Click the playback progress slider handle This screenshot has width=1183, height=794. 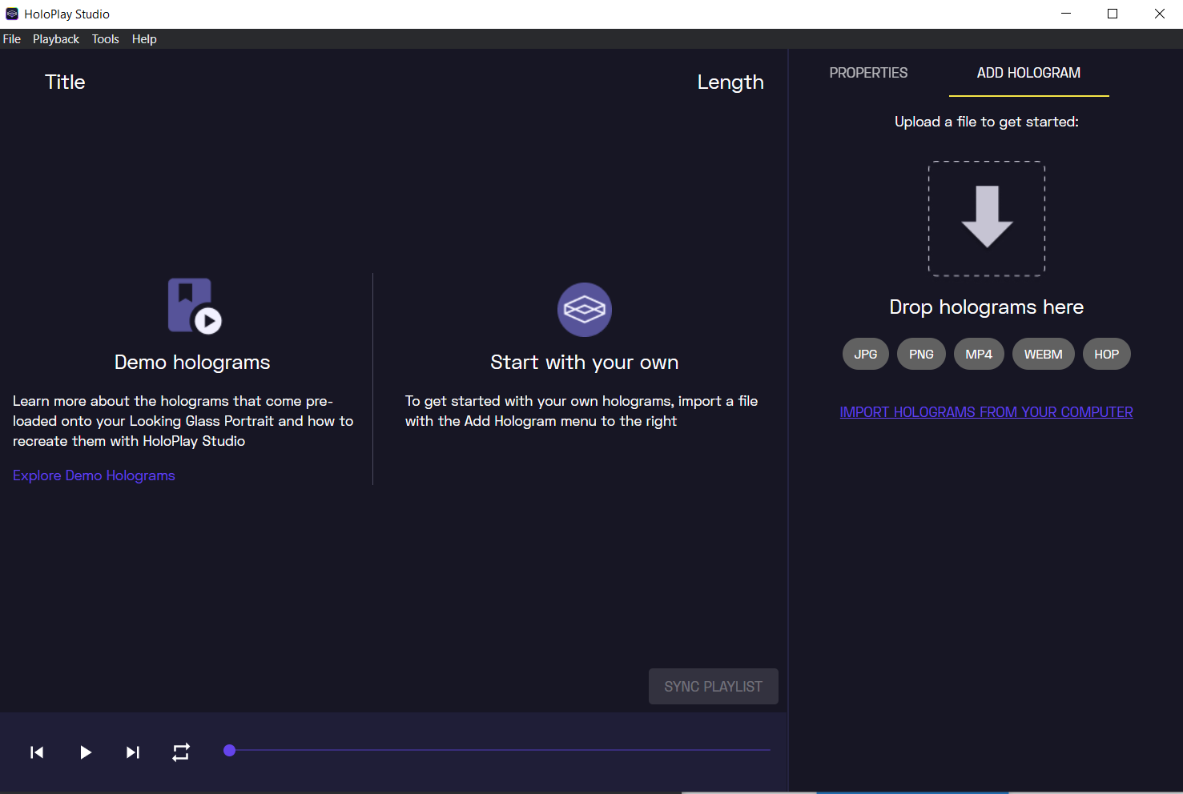click(x=230, y=750)
